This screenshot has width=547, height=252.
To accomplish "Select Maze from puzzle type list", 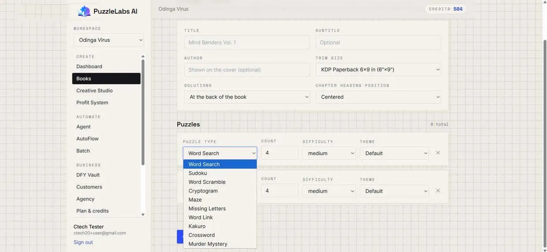I will [220, 200].
